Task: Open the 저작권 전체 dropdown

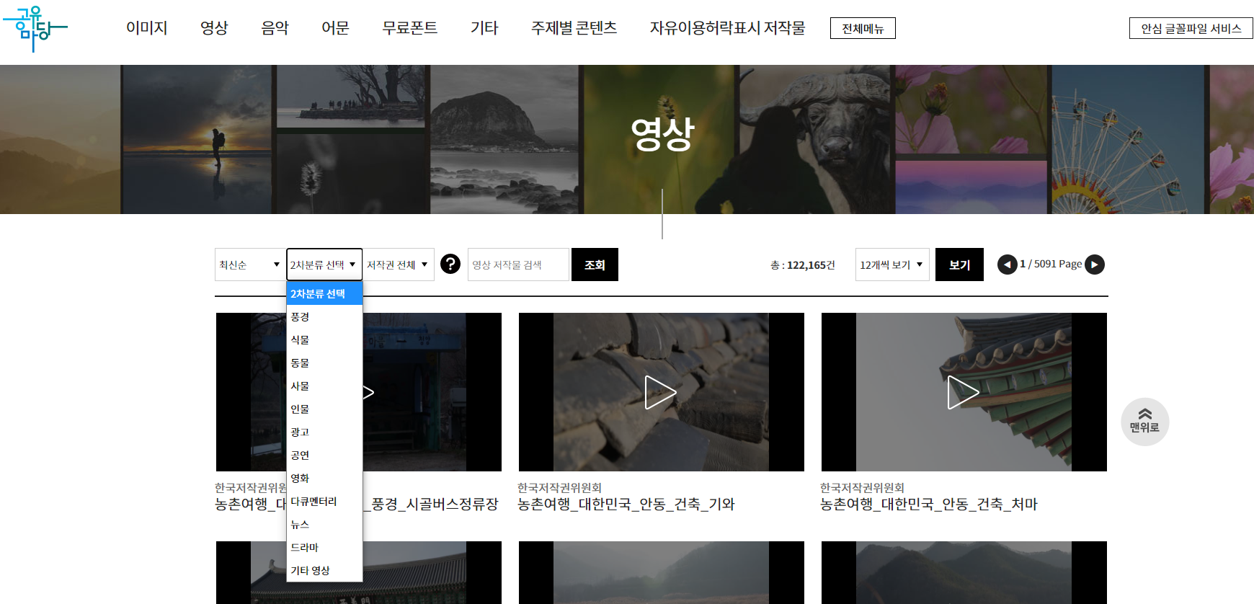Action: (x=399, y=265)
